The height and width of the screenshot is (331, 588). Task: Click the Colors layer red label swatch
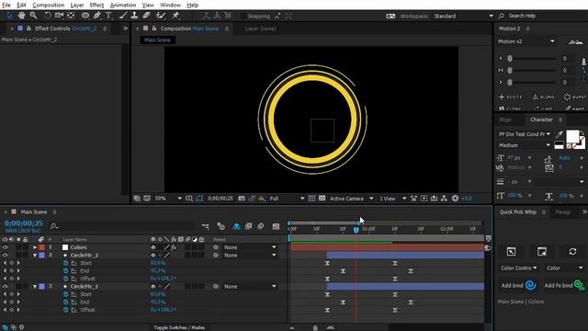(41, 247)
